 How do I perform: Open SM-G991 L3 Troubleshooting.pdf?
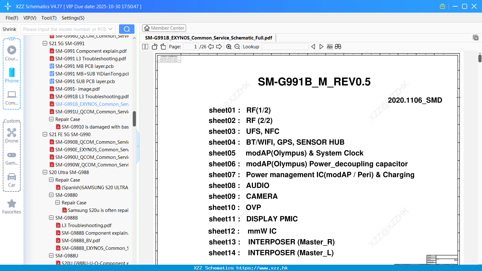pyautogui.click(x=88, y=58)
